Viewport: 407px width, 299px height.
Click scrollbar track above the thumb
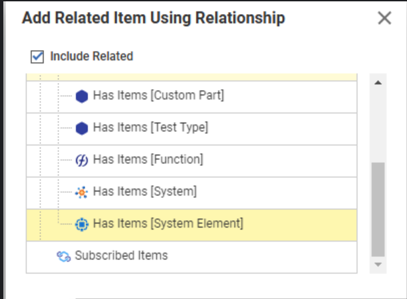point(378,127)
